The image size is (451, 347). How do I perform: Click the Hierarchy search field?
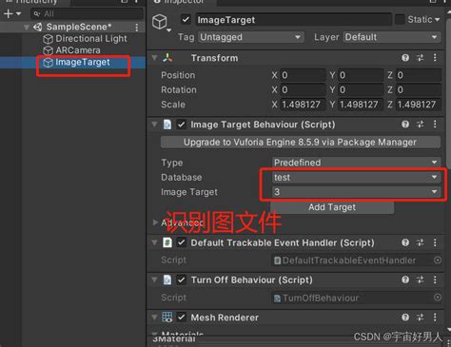tap(87, 13)
